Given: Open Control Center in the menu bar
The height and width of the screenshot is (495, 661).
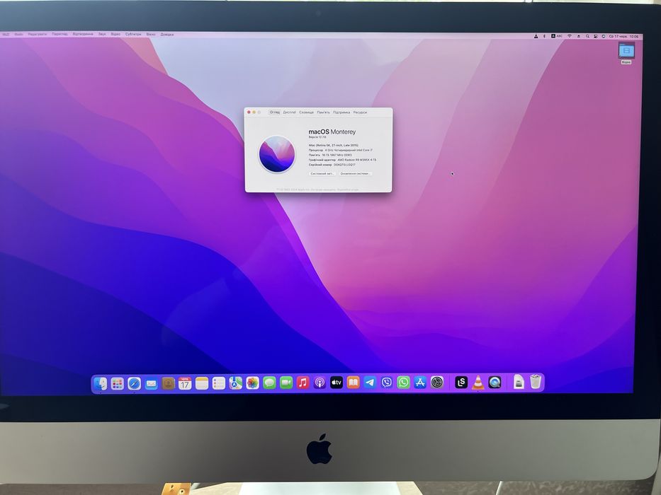Looking at the screenshot, I should click(x=595, y=37).
